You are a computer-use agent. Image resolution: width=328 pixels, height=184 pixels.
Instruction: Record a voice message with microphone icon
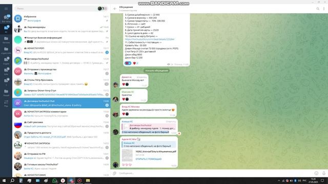coord(323,173)
